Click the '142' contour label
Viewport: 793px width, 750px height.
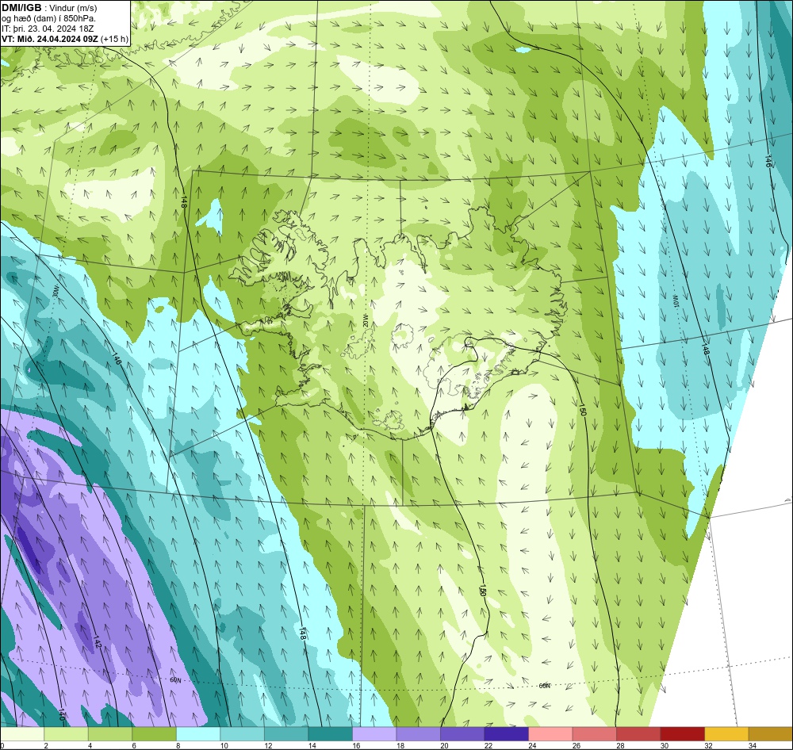click(98, 643)
